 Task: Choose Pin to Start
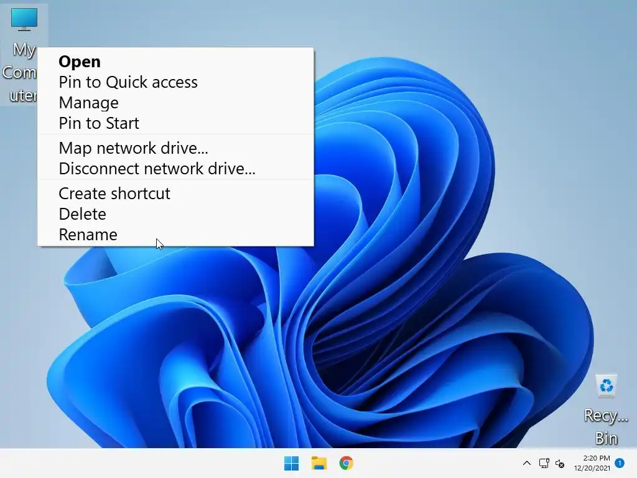click(x=175, y=123)
